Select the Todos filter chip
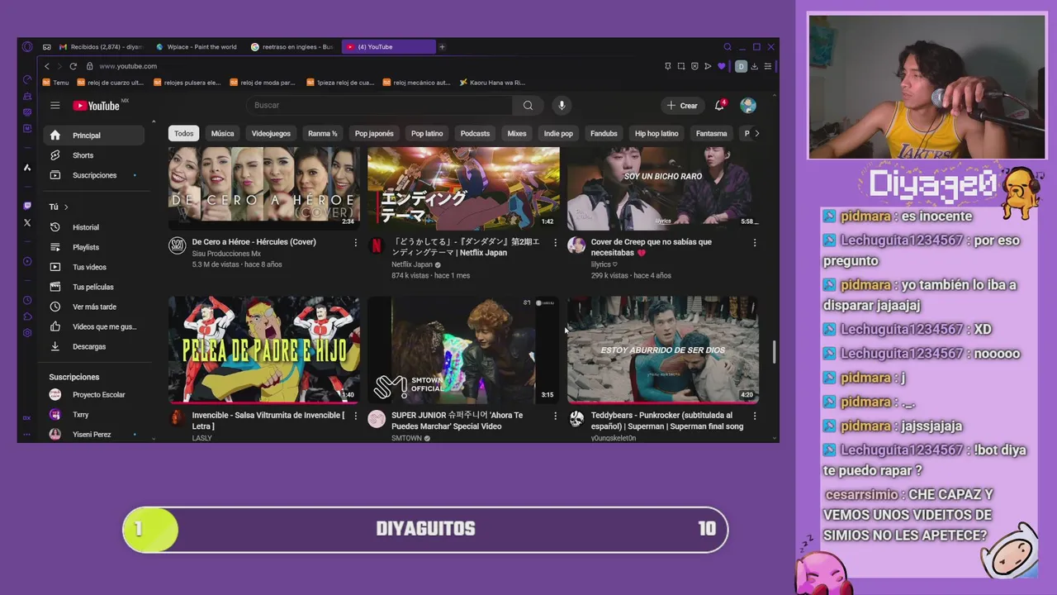 [x=183, y=133]
